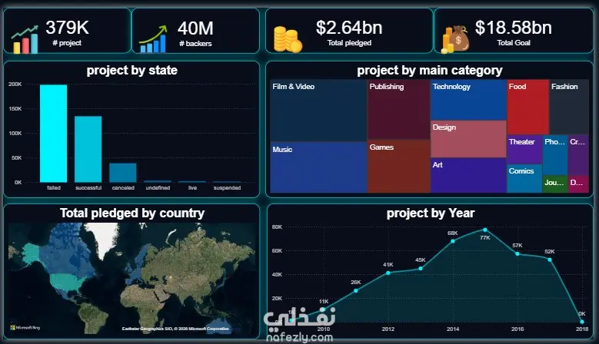Click the suspended axis label
599x344 pixels.
pos(227,187)
